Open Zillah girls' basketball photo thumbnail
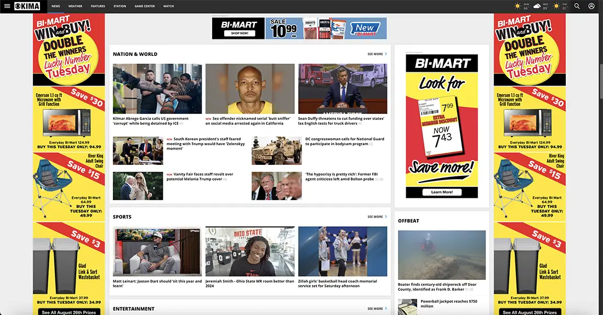Image resolution: width=603 pixels, height=315 pixels. click(x=343, y=251)
